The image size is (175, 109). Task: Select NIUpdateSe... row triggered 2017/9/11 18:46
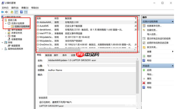tap(87, 37)
